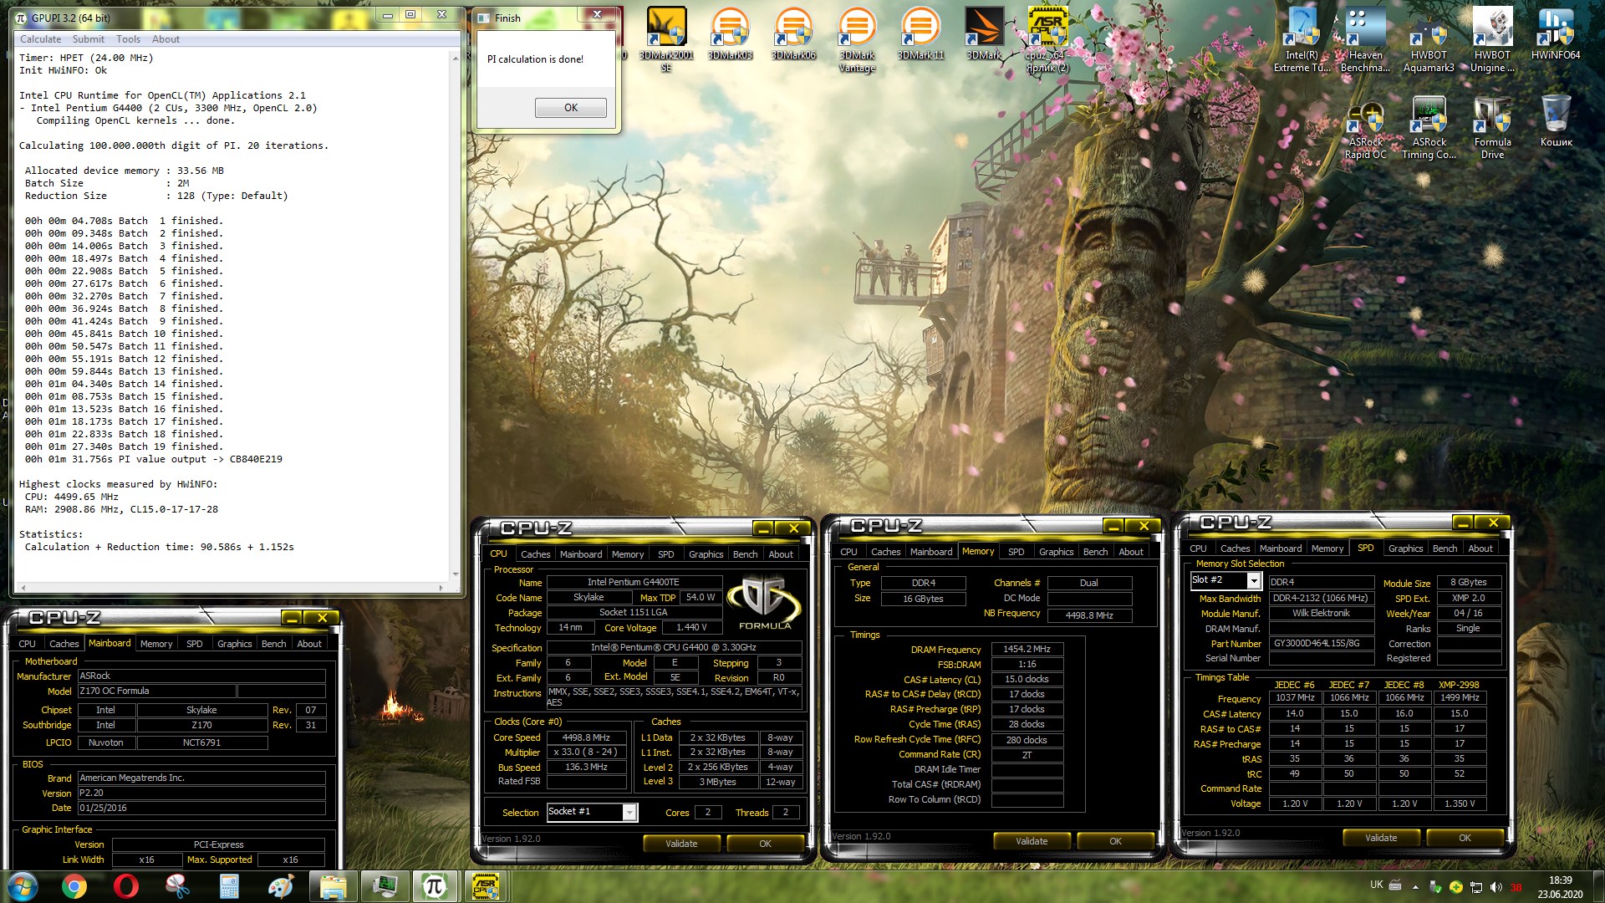1605x903 pixels.
Task: Open the Кошик recycle bin icon
Action: point(1556,121)
